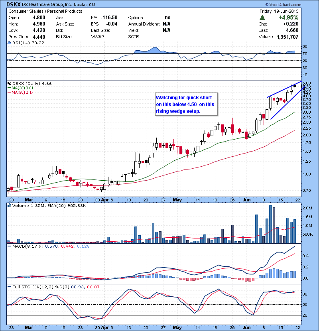319x331 pixels.
Task: Click the P/E value -116.50
Action: click(109, 18)
